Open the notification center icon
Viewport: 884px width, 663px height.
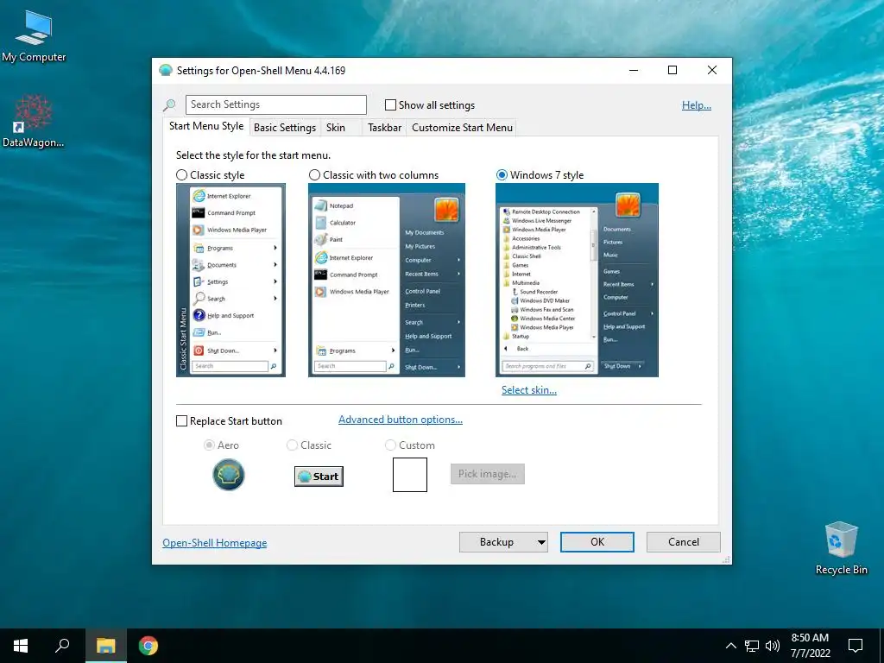(x=856, y=646)
